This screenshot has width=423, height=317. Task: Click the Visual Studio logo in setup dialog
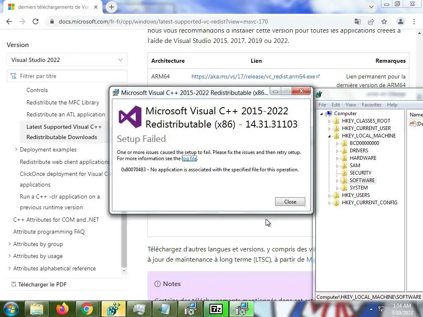click(x=130, y=117)
